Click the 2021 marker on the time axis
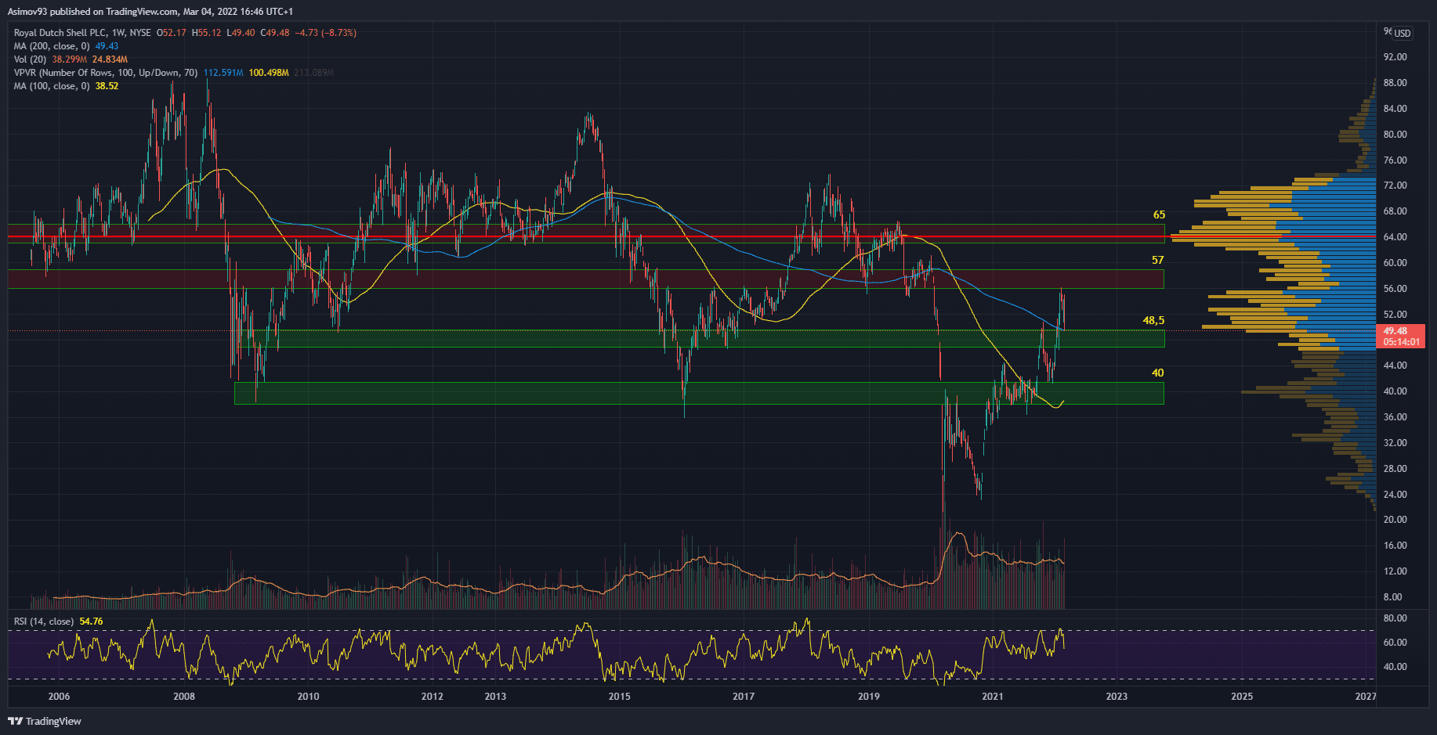The width and height of the screenshot is (1437, 735). click(x=992, y=696)
